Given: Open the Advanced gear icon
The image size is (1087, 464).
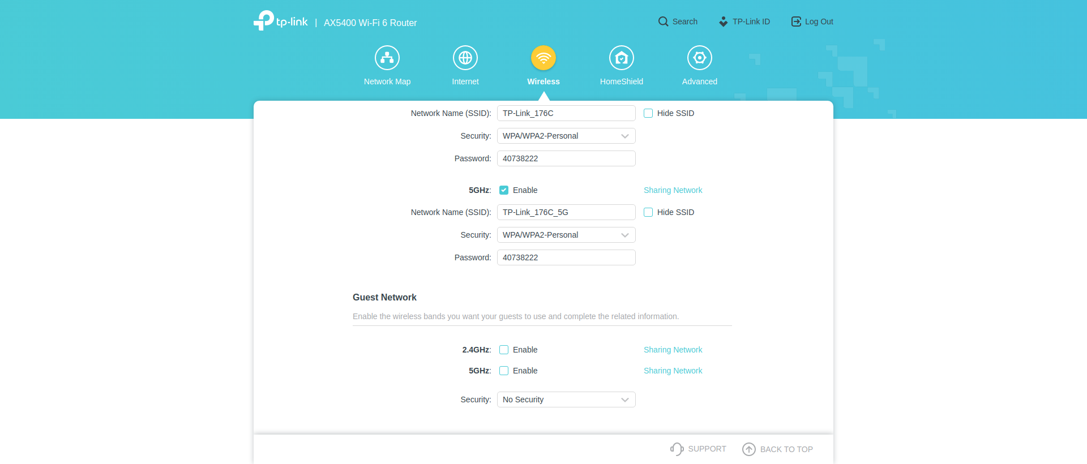Looking at the screenshot, I should tap(700, 58).
